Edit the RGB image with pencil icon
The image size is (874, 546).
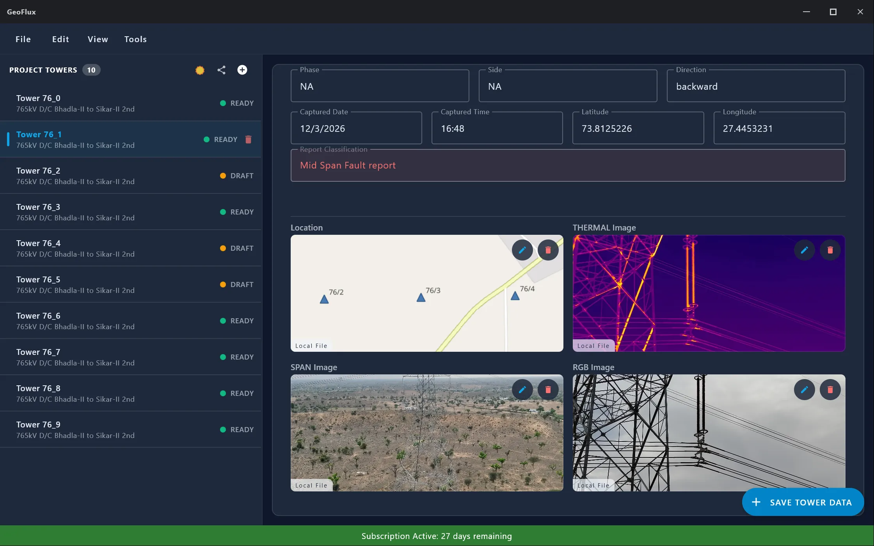point(805,390)
